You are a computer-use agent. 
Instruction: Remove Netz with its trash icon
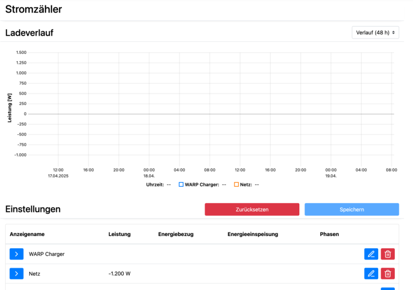tap(387, 273)
